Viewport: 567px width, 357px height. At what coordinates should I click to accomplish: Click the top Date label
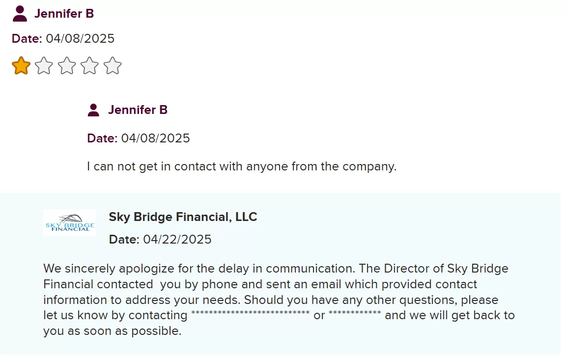tap(27, 39)
